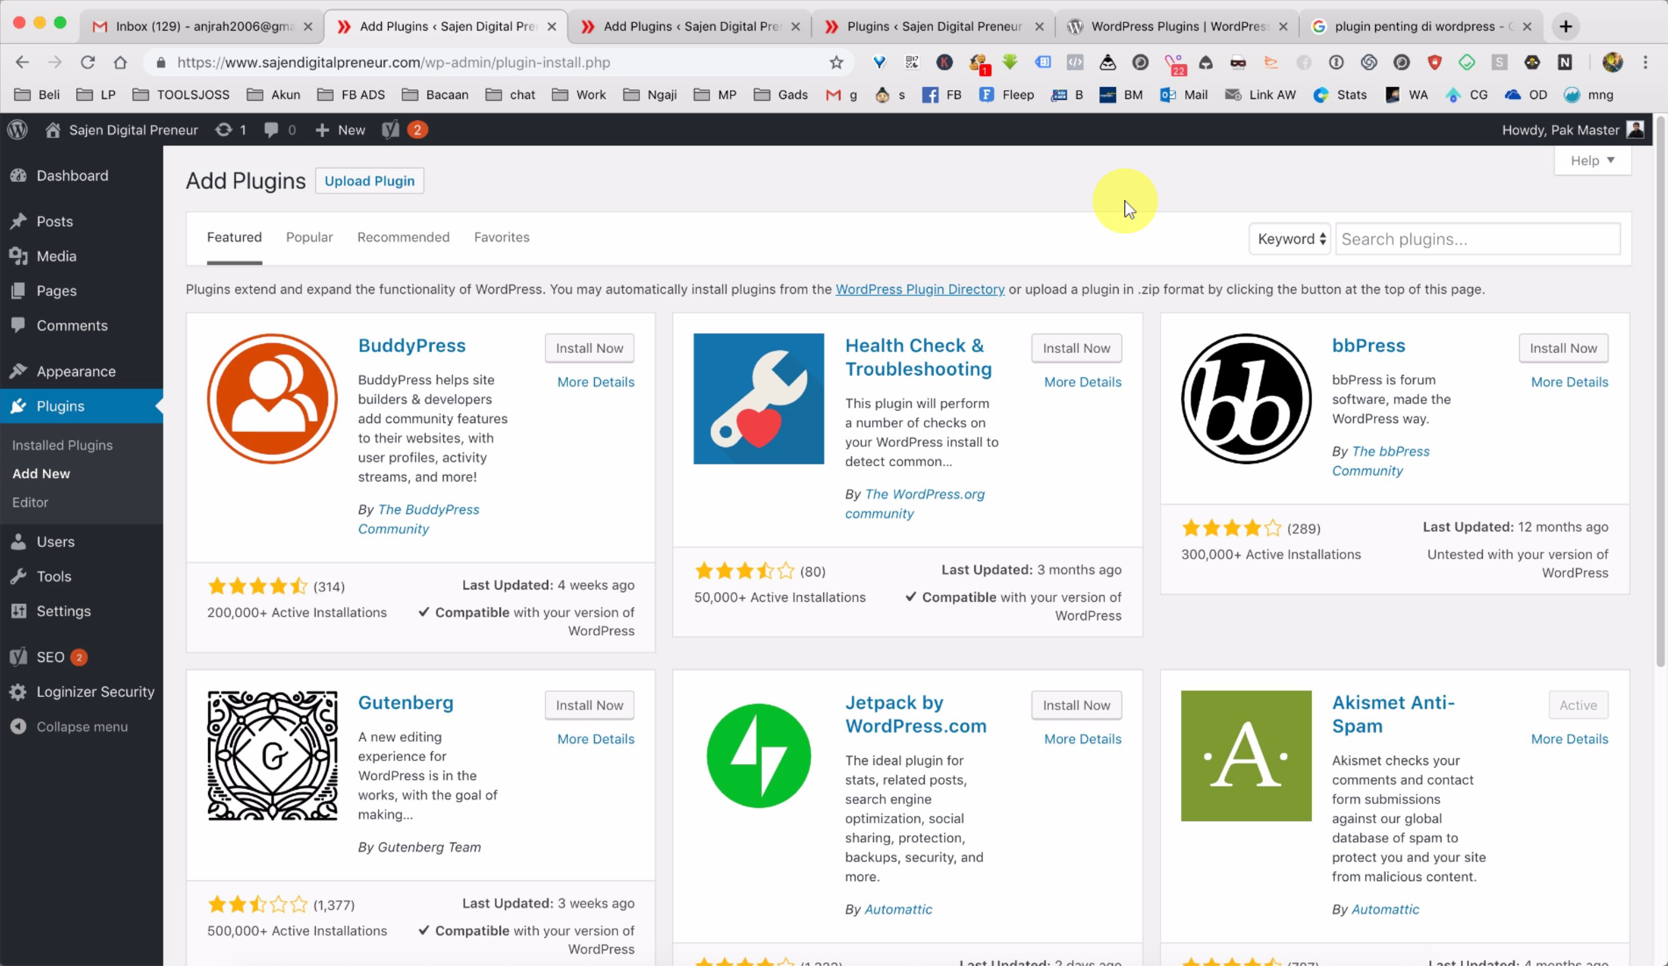
Task: Open Installed Plugins submenu item
Action: click(62, 445)
